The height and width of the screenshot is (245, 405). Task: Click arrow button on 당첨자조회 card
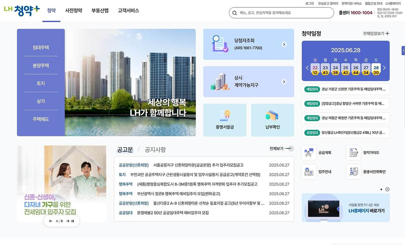[284, 44]
